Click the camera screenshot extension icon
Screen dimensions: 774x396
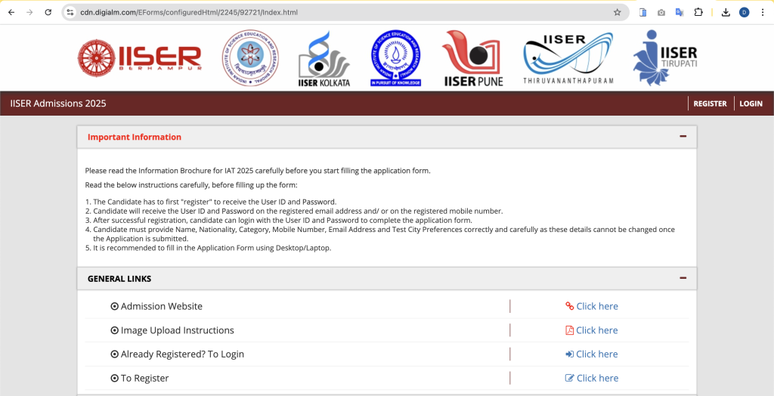(661, 12)
